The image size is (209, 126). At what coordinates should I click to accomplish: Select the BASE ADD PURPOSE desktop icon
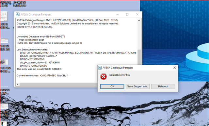[x=5, y=66]
